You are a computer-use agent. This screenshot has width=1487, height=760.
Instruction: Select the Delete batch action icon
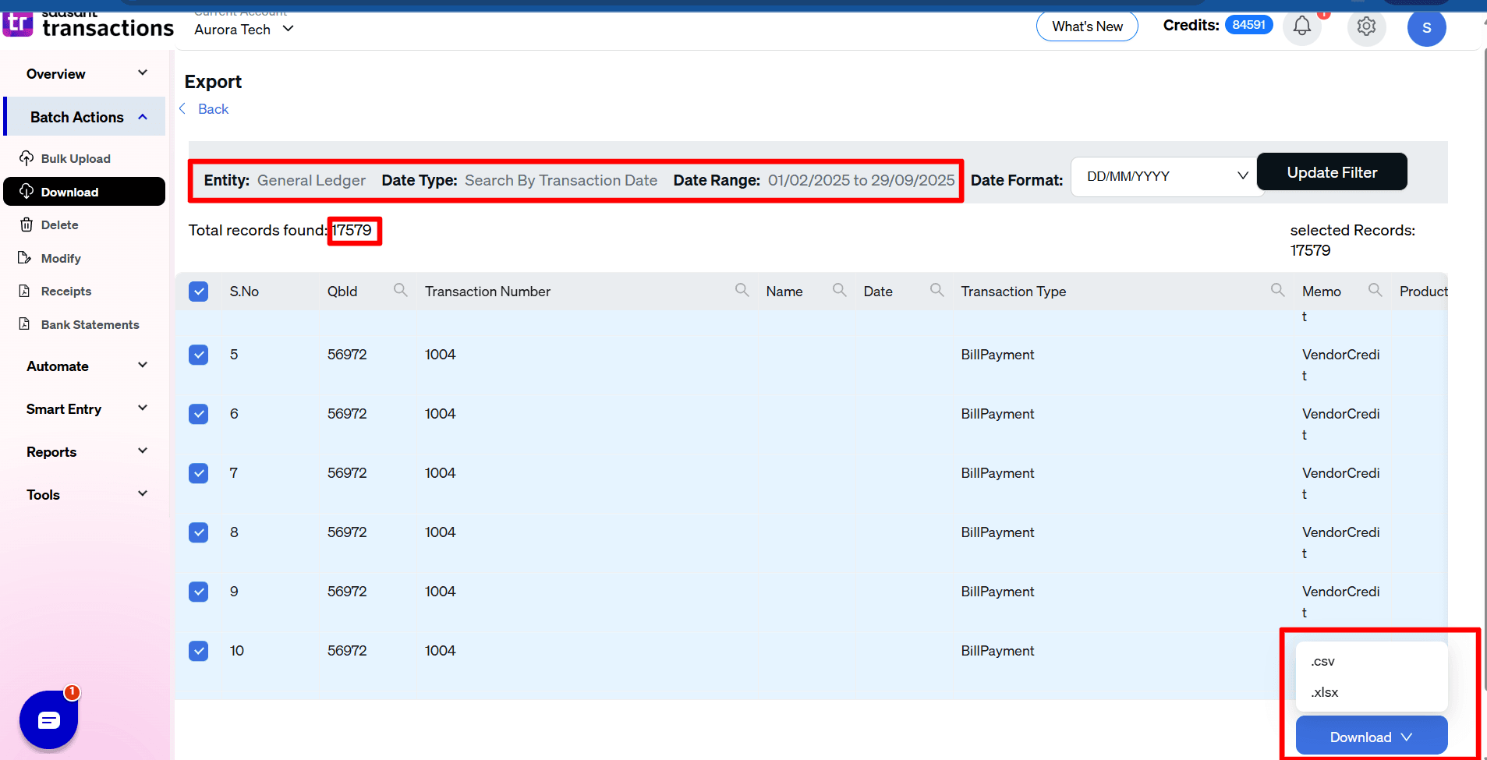pos(27,224)
